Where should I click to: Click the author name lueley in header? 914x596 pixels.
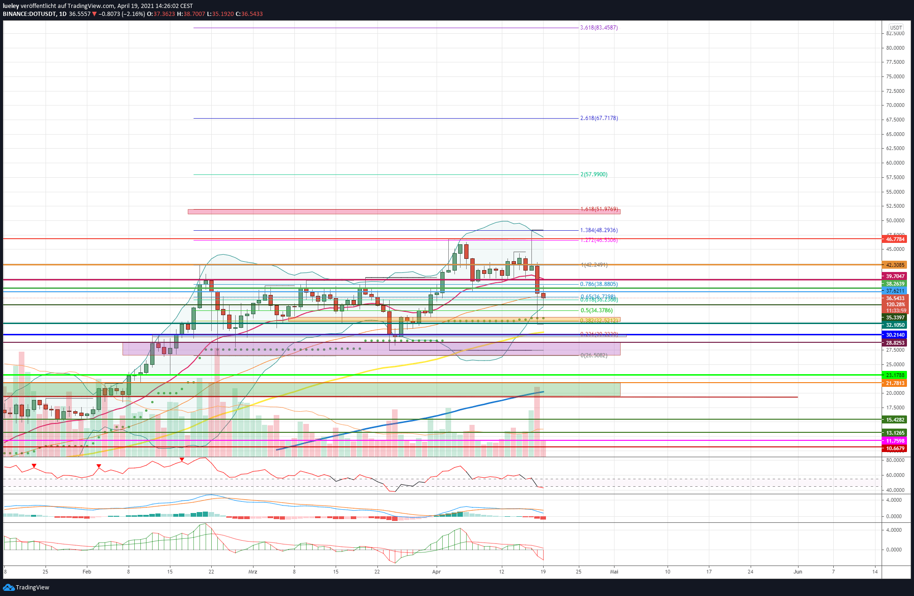click(11, 6)
